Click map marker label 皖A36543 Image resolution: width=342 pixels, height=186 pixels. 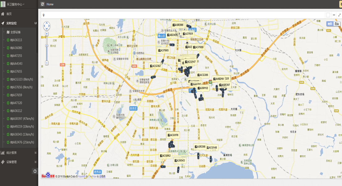180,161
